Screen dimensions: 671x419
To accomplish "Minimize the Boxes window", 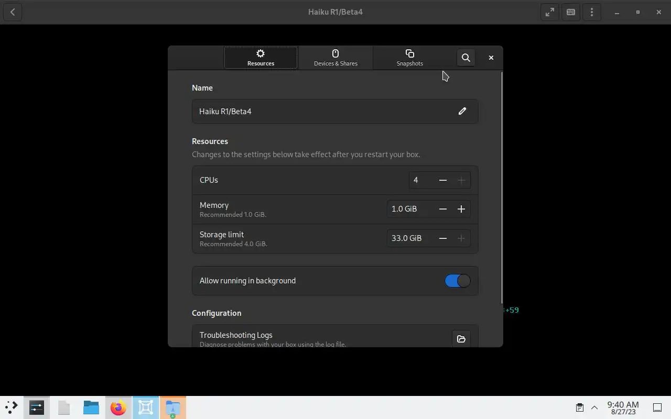I will [617, 12].
